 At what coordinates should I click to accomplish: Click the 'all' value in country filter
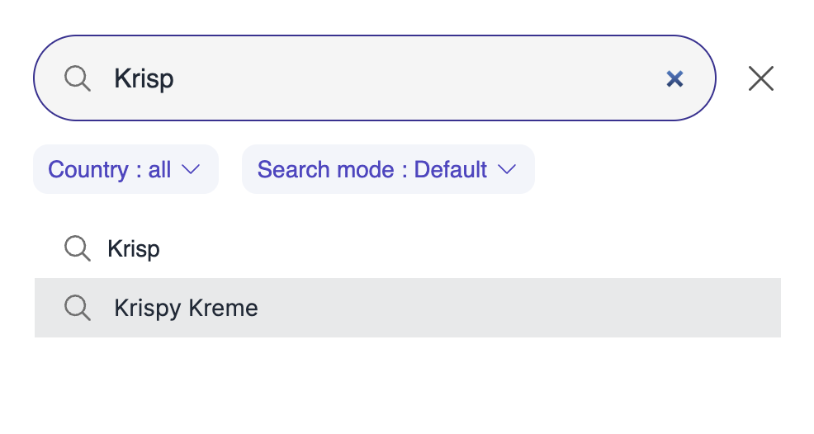(x=159, y=170)
